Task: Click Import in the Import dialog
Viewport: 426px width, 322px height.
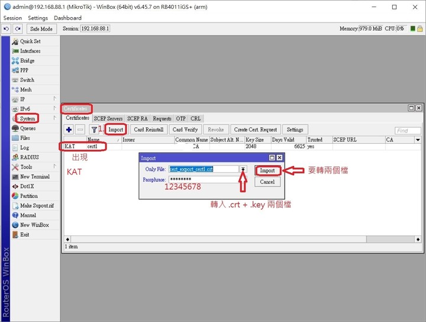Action: tap(267, 170)
